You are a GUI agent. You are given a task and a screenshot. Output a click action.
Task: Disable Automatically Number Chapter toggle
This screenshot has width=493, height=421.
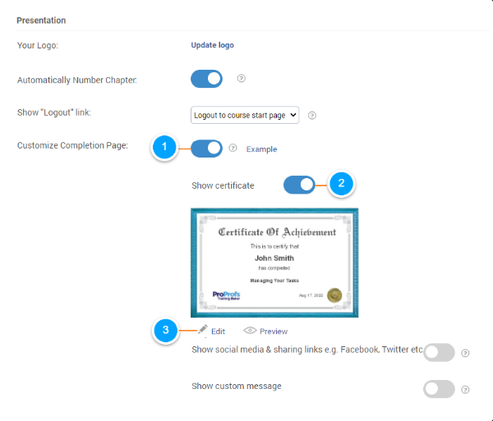[x=207, y=79]
